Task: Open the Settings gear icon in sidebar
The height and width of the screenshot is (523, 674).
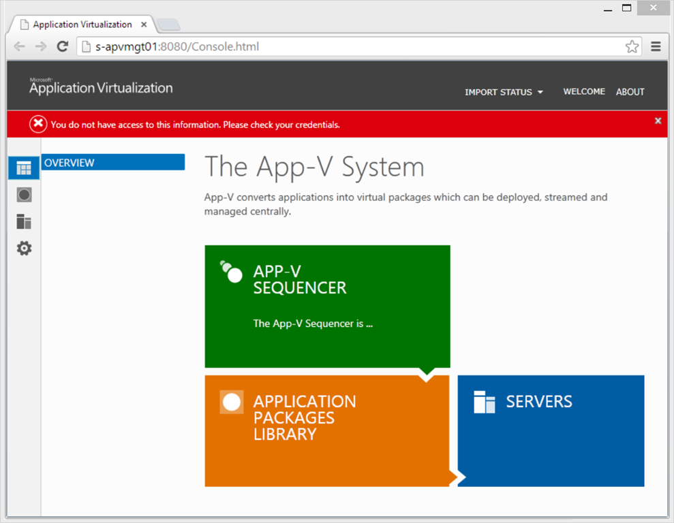Action: pyautogui.click(x=24, y=249)
